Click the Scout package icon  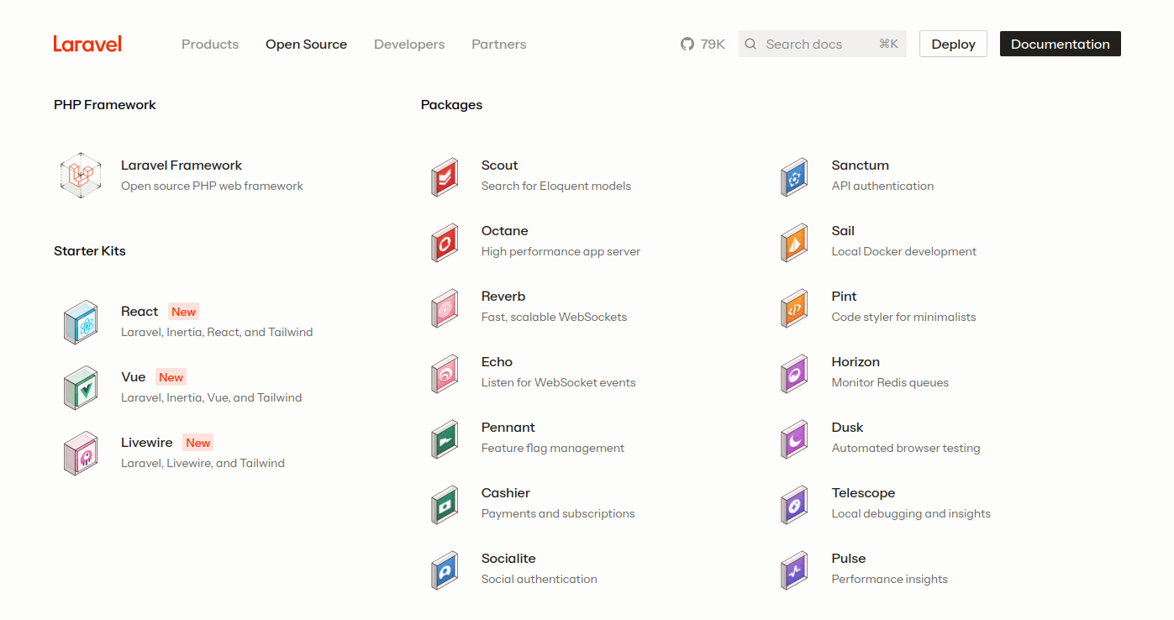[445, 176]
